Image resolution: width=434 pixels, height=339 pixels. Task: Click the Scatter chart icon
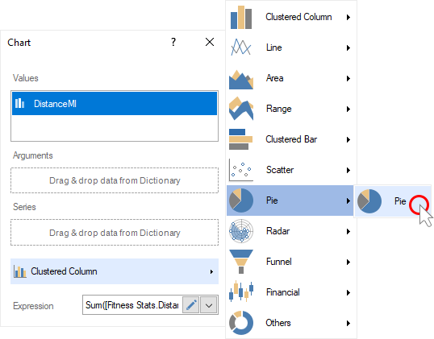point(241,170)
